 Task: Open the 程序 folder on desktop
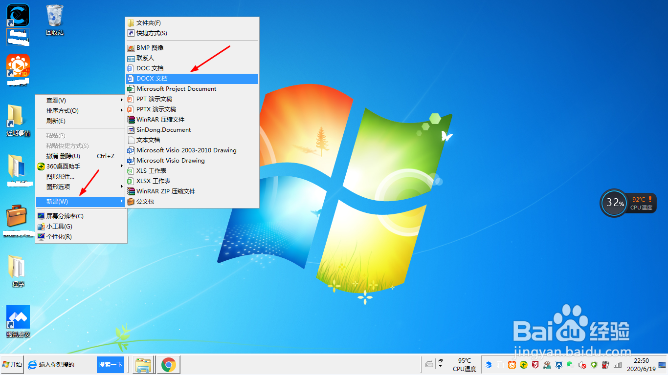pos(18,271)
